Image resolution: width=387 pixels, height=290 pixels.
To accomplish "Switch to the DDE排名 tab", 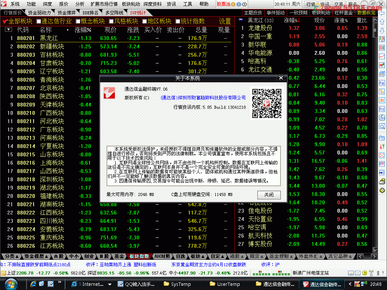I will pyautogui.click(x=90, y=12).
